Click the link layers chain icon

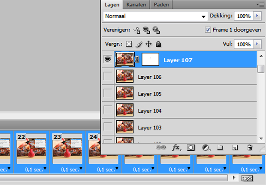pos(160,147)
